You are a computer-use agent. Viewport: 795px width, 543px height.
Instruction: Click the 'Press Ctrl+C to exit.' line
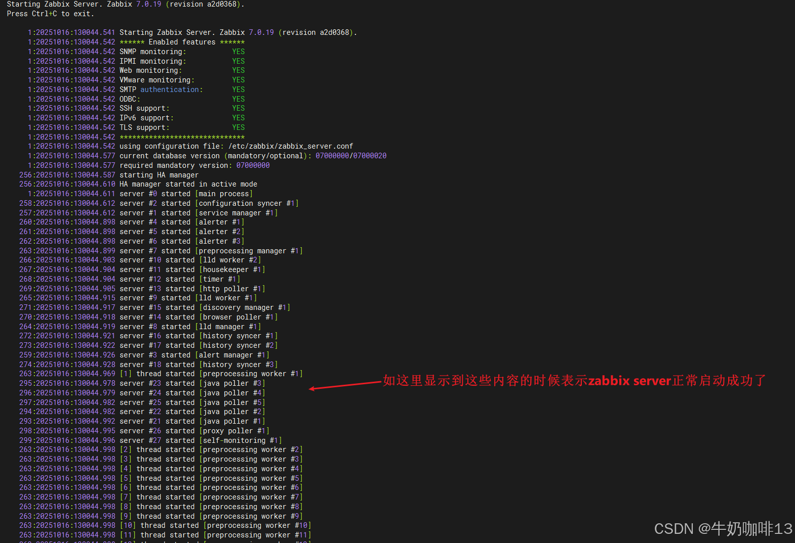(50, 14)
